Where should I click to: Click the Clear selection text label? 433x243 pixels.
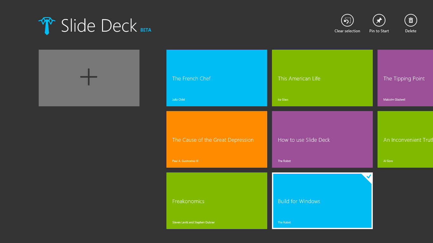pyautogui.click(x=347, y=31)
